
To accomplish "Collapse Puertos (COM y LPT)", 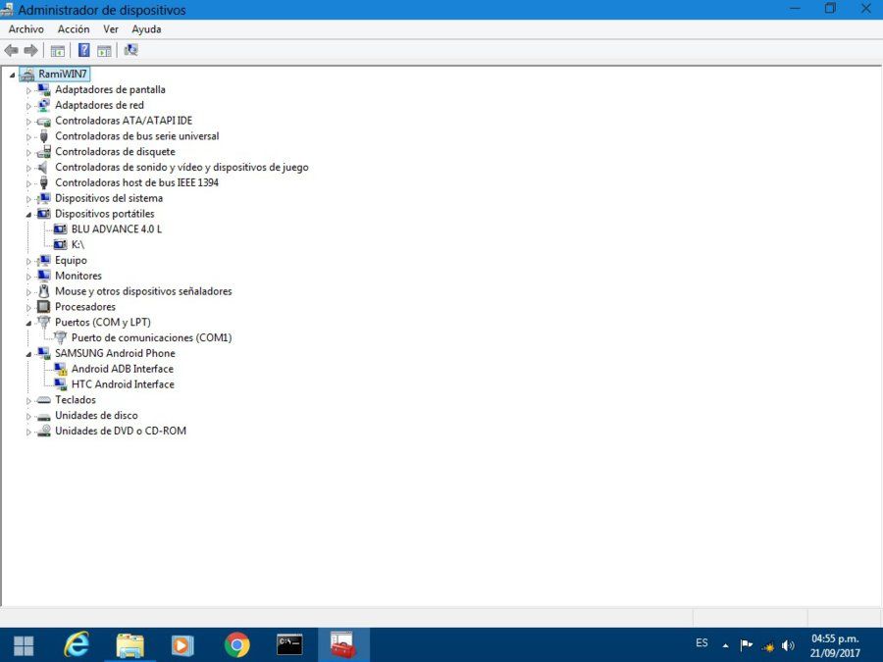I will point(28,323).
